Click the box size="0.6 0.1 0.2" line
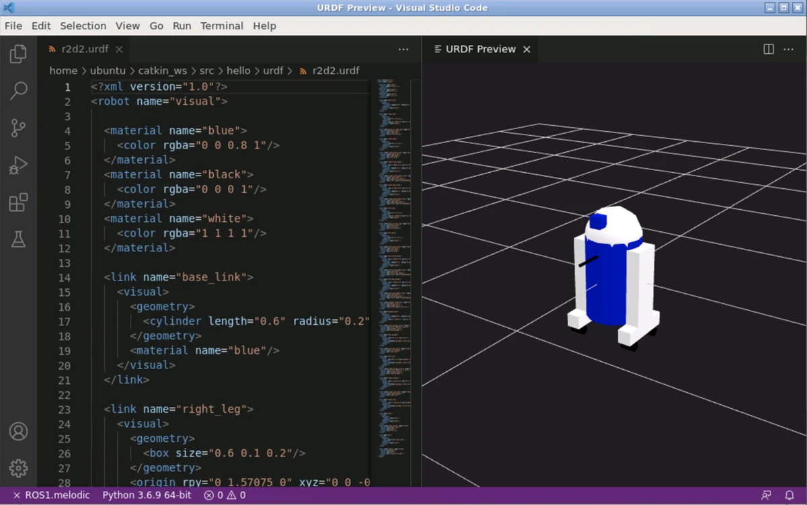The width and height of the screenshot is (807, 505). [225, 453]
